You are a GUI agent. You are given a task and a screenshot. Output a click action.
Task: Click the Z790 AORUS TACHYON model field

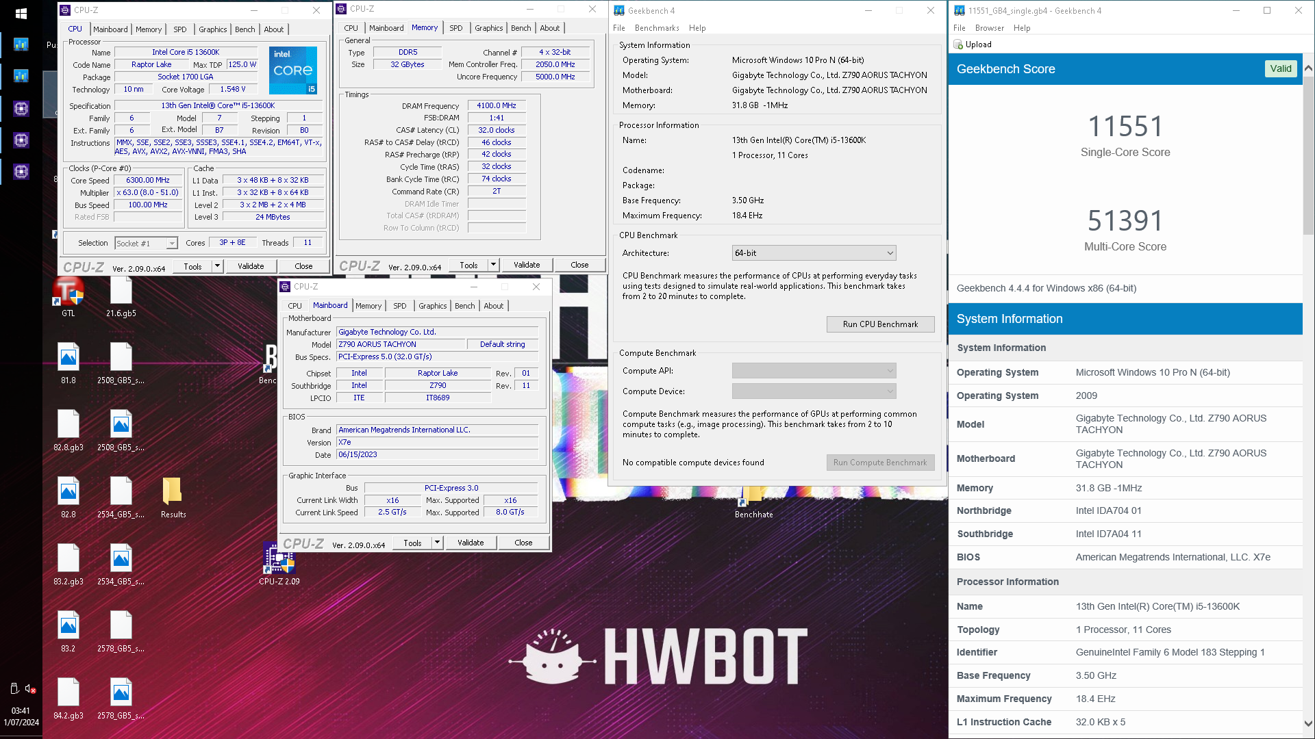pos(401,344)
